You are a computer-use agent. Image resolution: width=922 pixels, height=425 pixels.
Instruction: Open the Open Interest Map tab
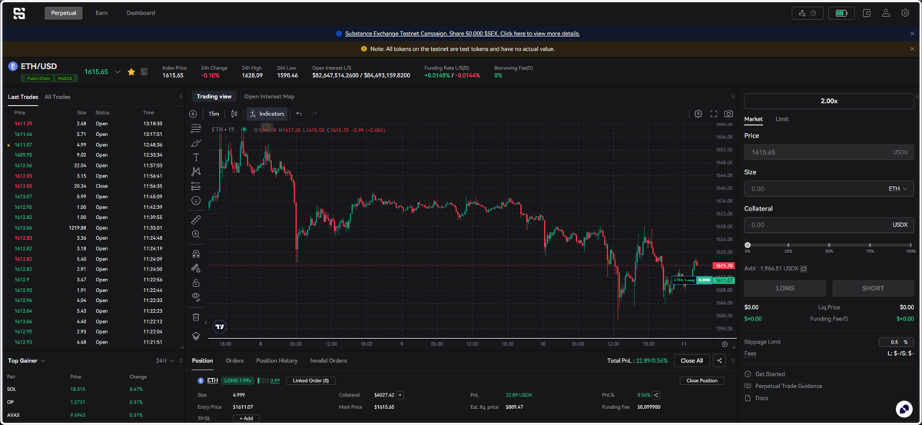click(269, 97)
